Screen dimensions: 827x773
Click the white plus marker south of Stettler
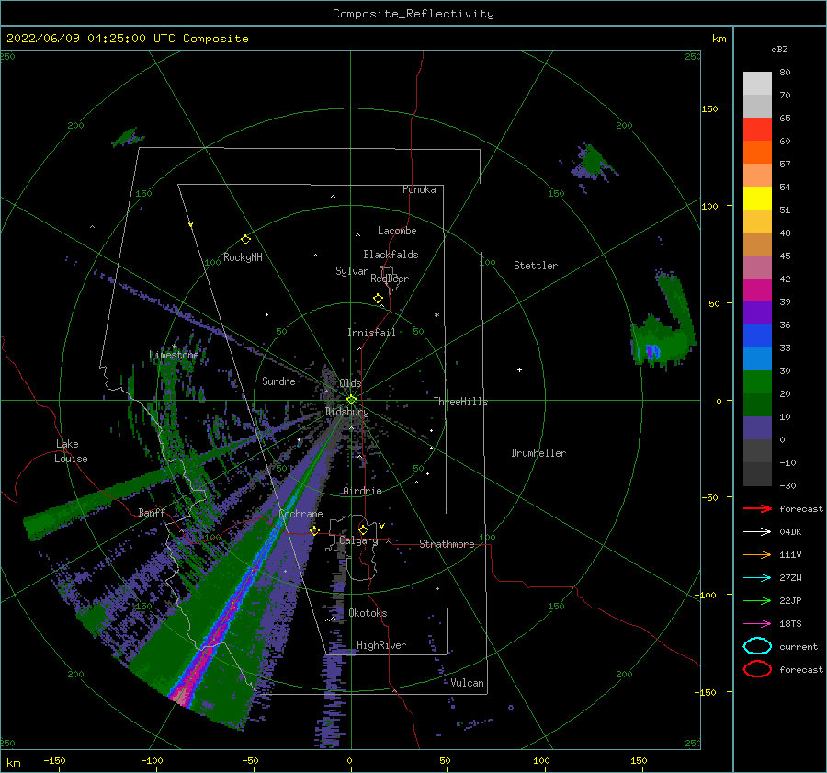[x=519, y=369]
